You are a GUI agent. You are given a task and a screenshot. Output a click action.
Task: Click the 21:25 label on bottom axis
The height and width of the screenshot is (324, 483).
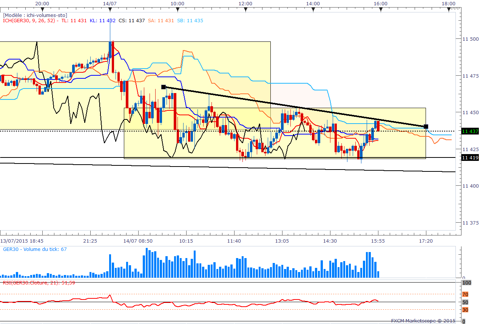point(90,240)
